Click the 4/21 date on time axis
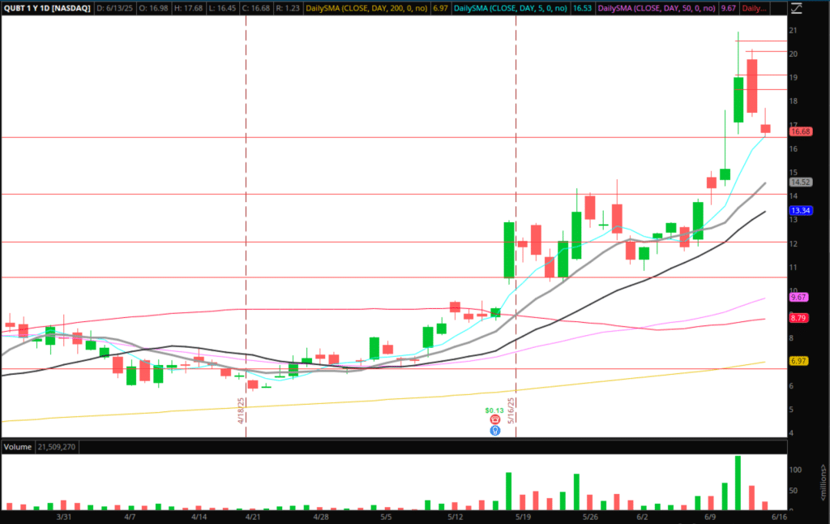This screenshot has width=830, height=524. coord(253,518)
